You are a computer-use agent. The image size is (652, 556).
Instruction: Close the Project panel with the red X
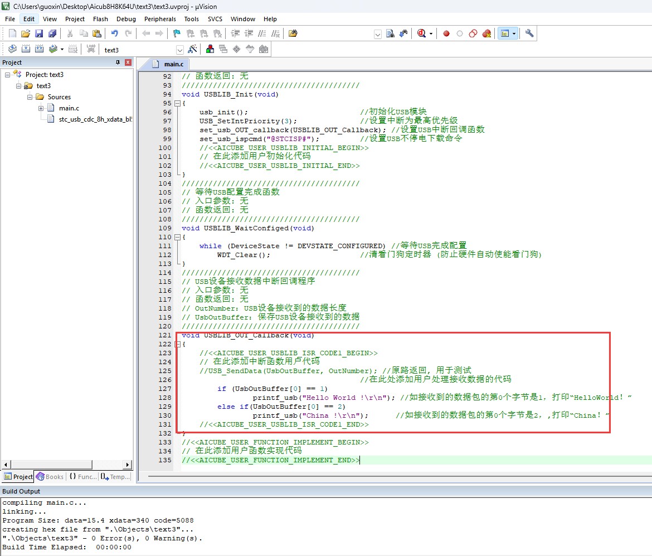tap(128, 62)
